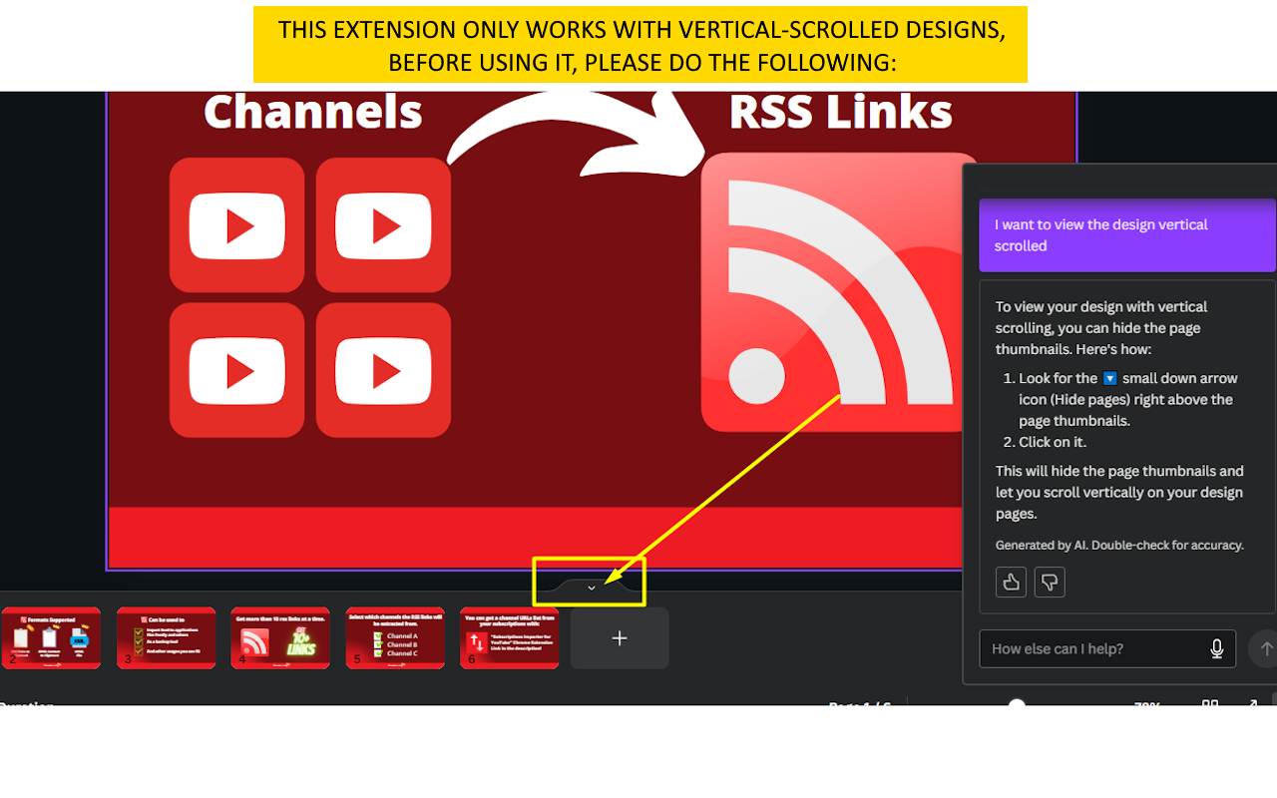Give the AI response a thumbs up
Screen dimensions: 1277x798
pos(1011,582)
